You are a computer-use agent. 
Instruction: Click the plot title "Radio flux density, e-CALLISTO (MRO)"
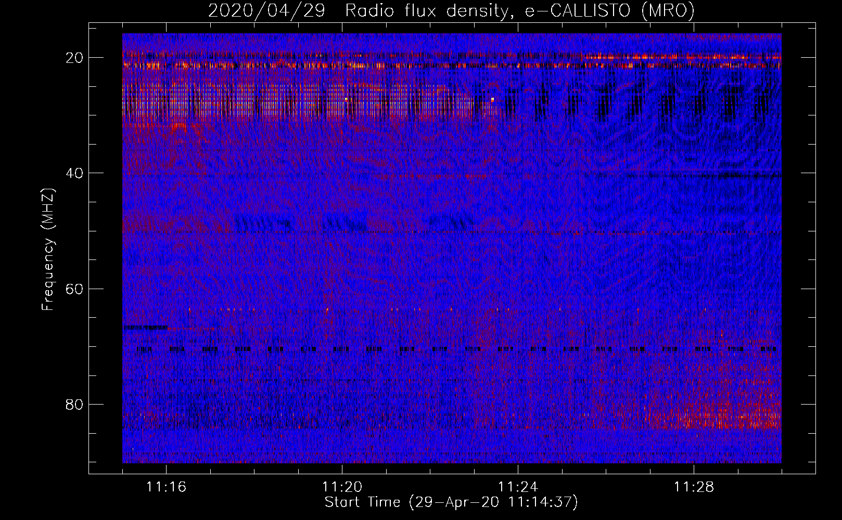tap(519, 10)
